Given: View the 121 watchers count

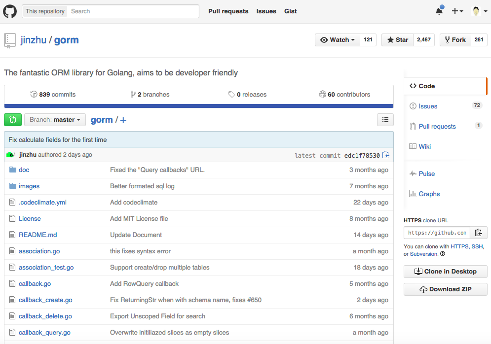Looking at the screenshot, I should coord(368,40).
